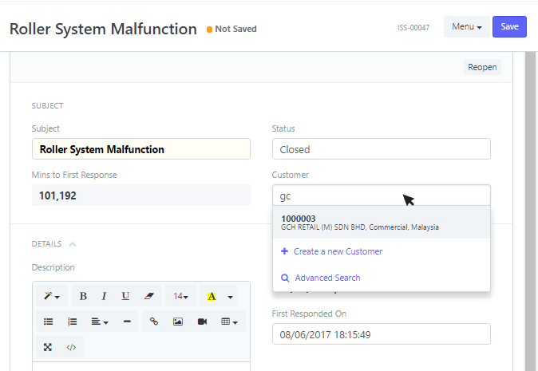Click the Save button
The height and width of the screenshot is (371, 538).
tap(509, 27)
